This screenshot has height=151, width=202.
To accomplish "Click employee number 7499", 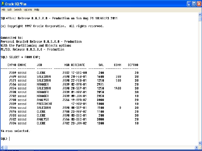I will pos(13,77).
